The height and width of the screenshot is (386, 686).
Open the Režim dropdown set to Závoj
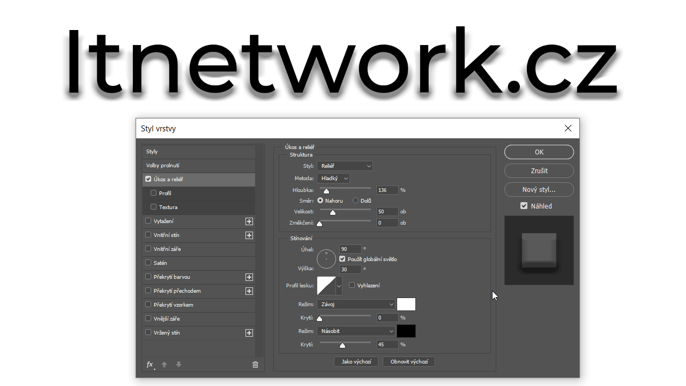356,305
